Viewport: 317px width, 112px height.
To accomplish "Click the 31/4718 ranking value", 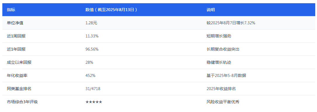I will tap(93, 89).
